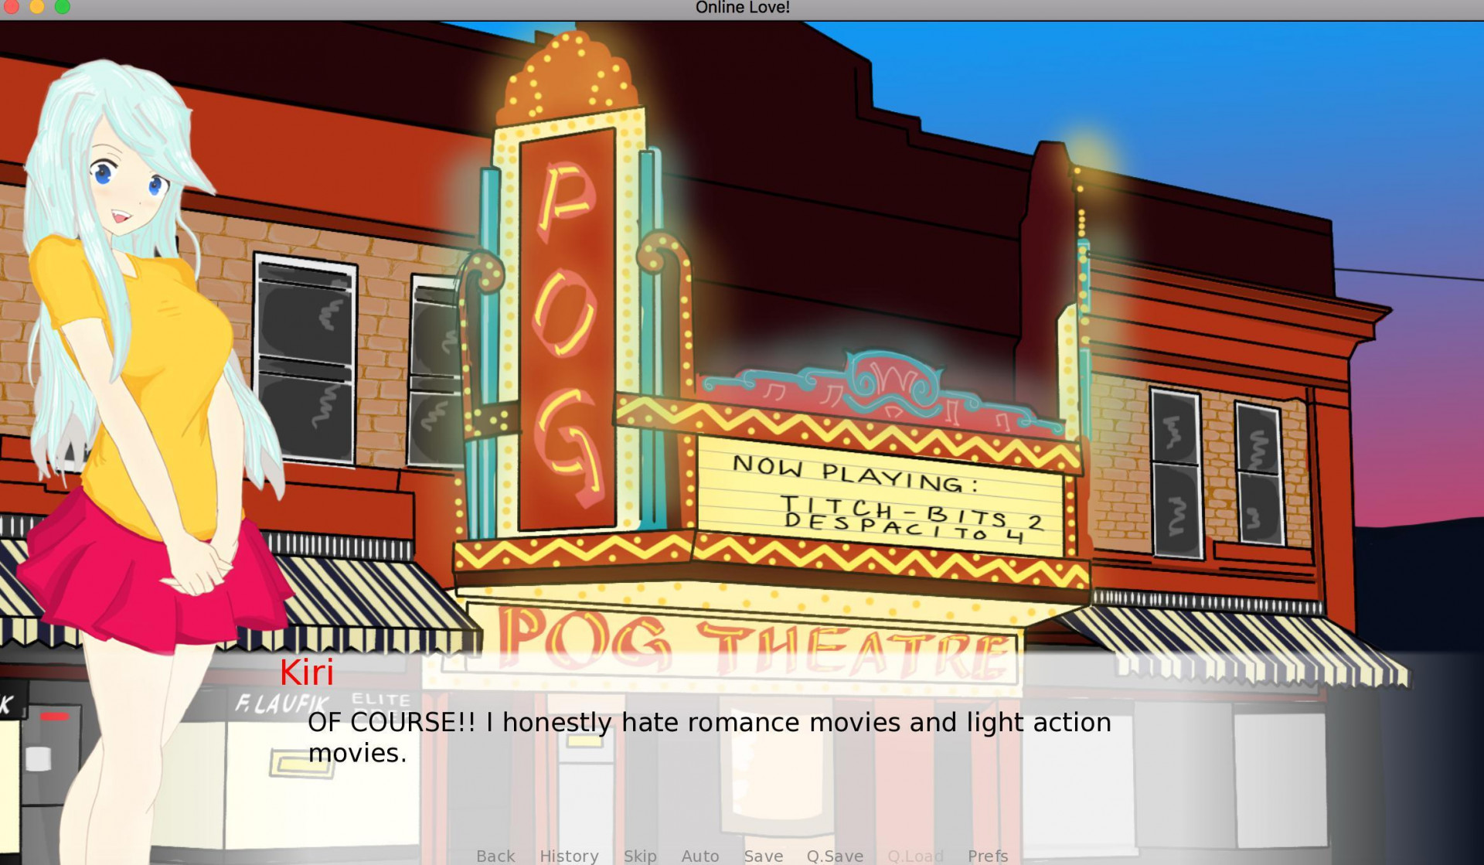
Task: Open Prefs settings menu
Action: (988, 856)
